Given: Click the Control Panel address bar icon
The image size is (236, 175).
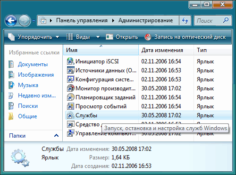Looking at the screenshot, I should tap(43, 20).
